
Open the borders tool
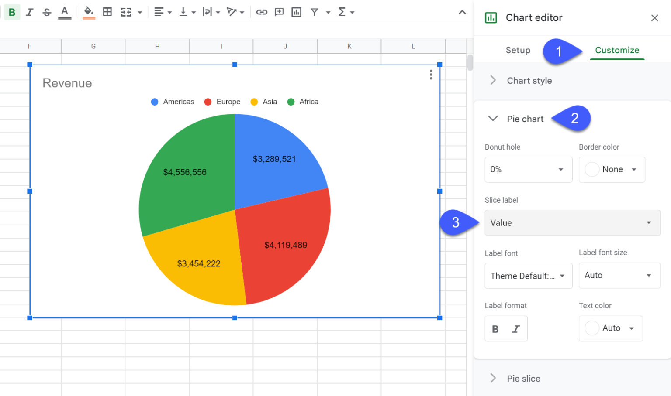click(x=107, y=12)
